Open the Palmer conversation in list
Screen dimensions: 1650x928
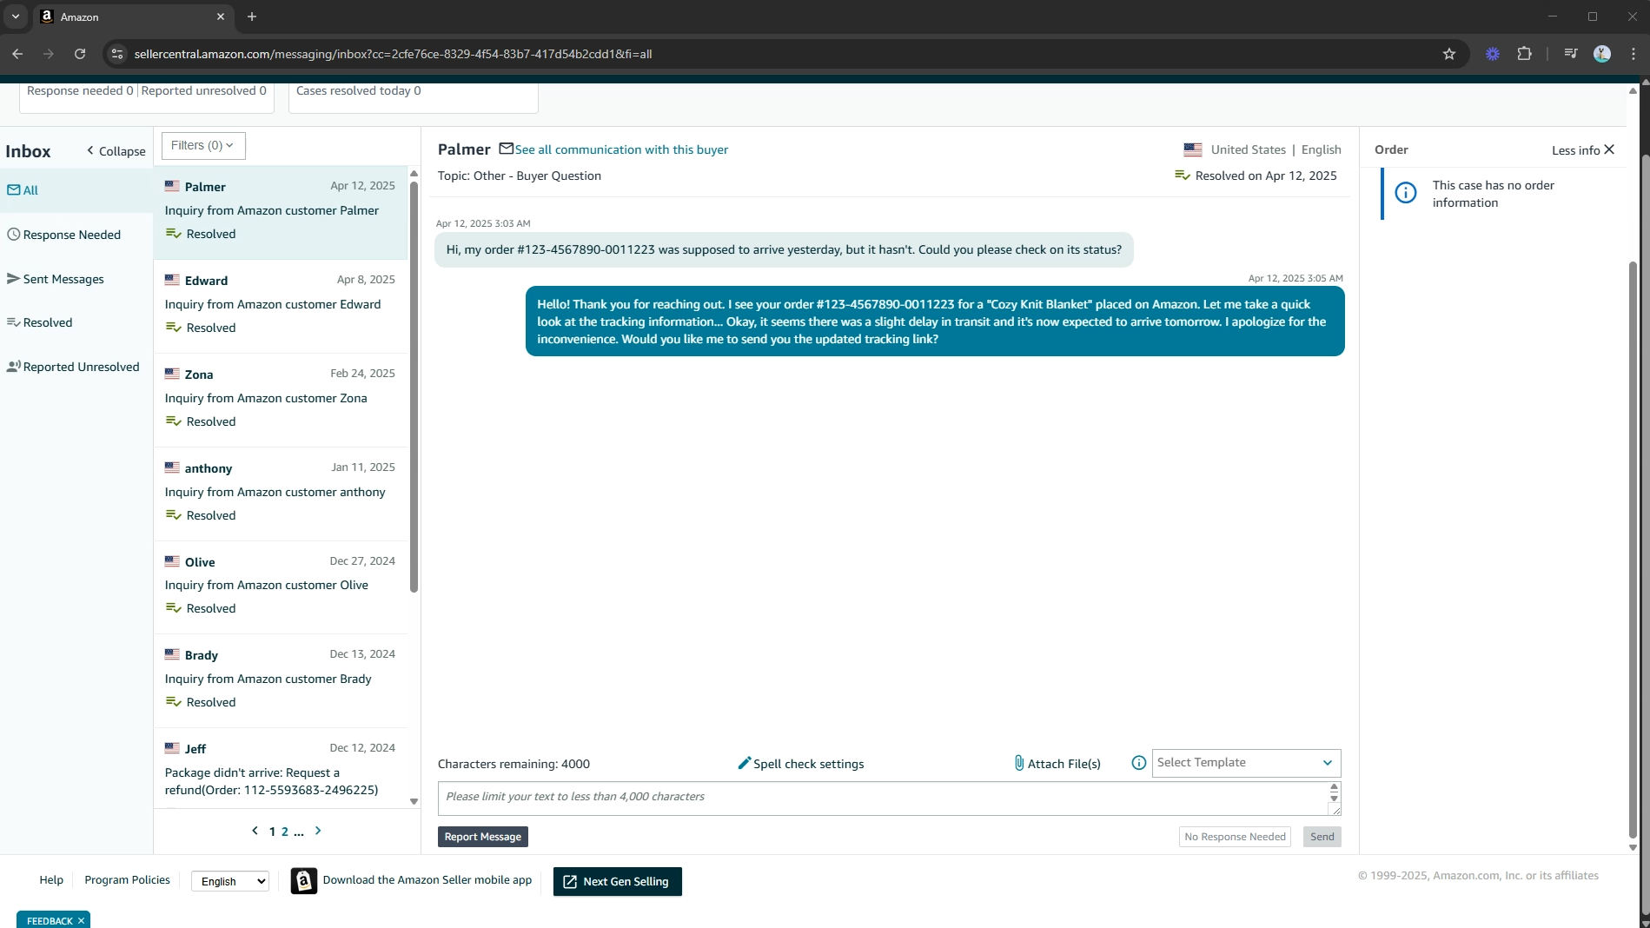tap(280, 212)
